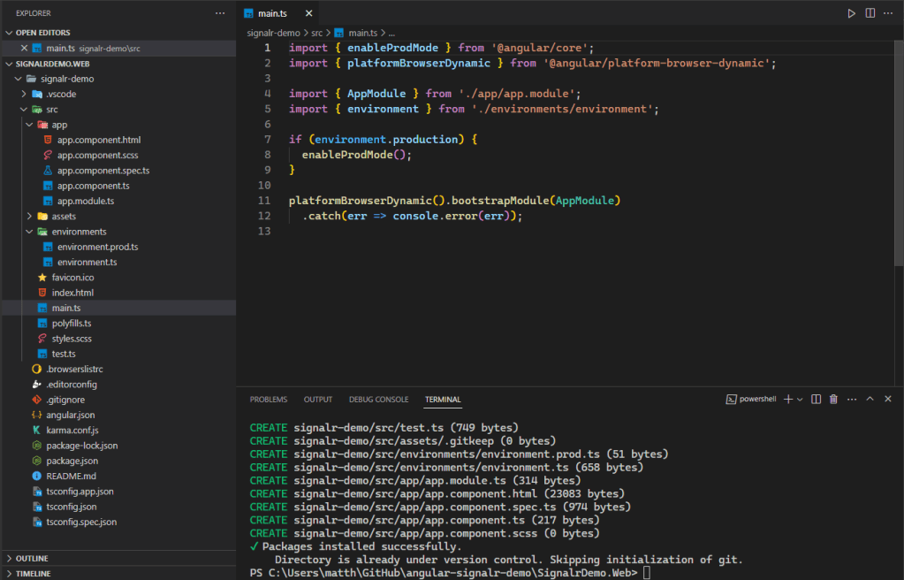Image resolution: width=904 pixels, height=580 pixels.
Task: Close the main.ts editor tab
Action: click(x=308, y=14)
